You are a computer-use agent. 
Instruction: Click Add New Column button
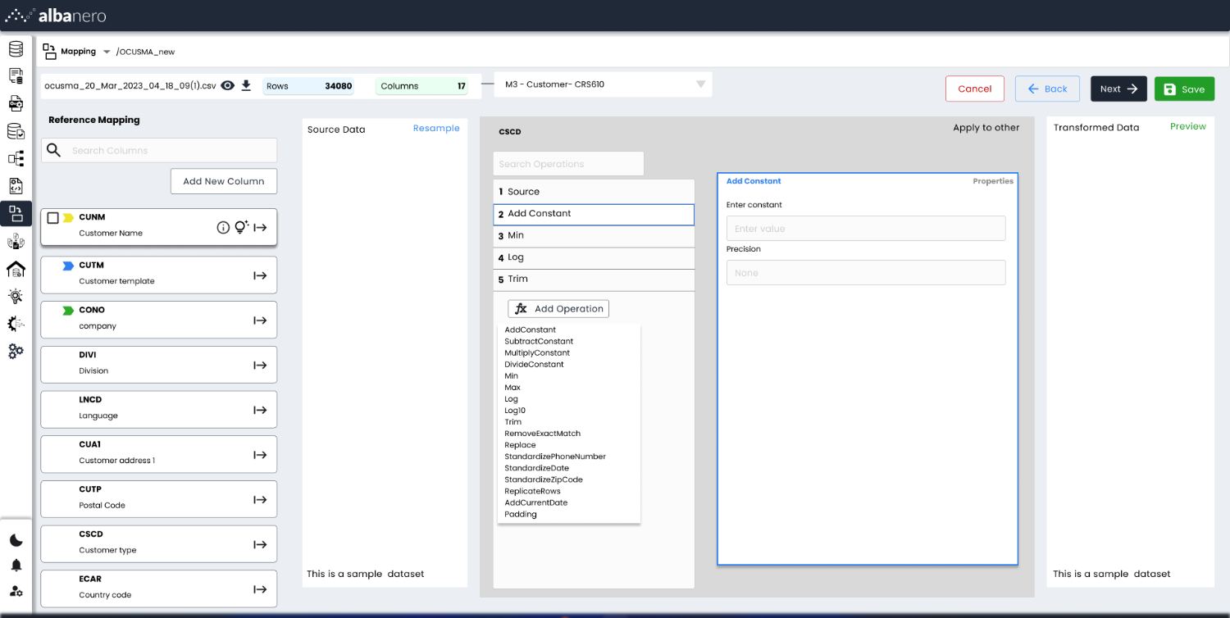(x=224, y=181)
